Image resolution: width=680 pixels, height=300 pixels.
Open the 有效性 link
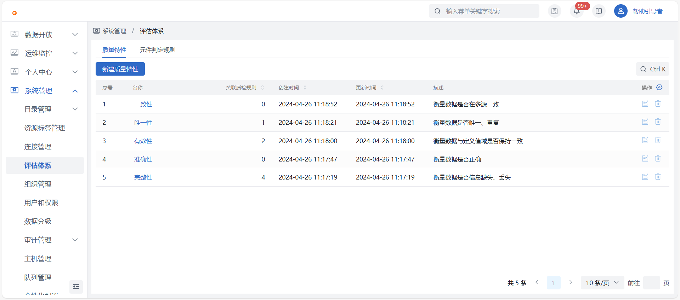[x=143, y=141]
